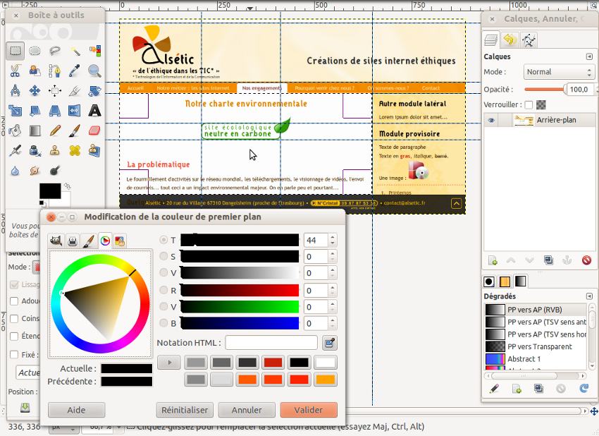Toggle visibility eye of Arrière-plan layer
599x436 pixels.
click(x=492, y=121)
